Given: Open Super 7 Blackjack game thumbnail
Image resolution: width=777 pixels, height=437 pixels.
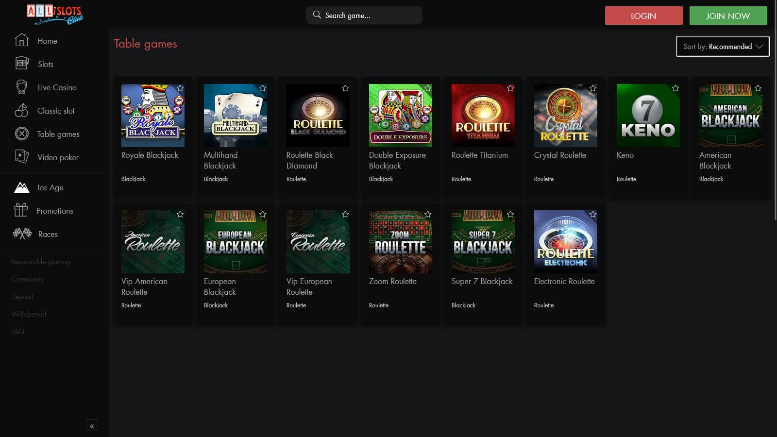Looking at the screenshot, I should [483, 242].
